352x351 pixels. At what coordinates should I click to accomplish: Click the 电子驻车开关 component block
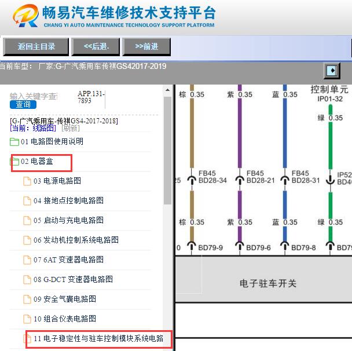pyautogui.click(x=263, y=279)
